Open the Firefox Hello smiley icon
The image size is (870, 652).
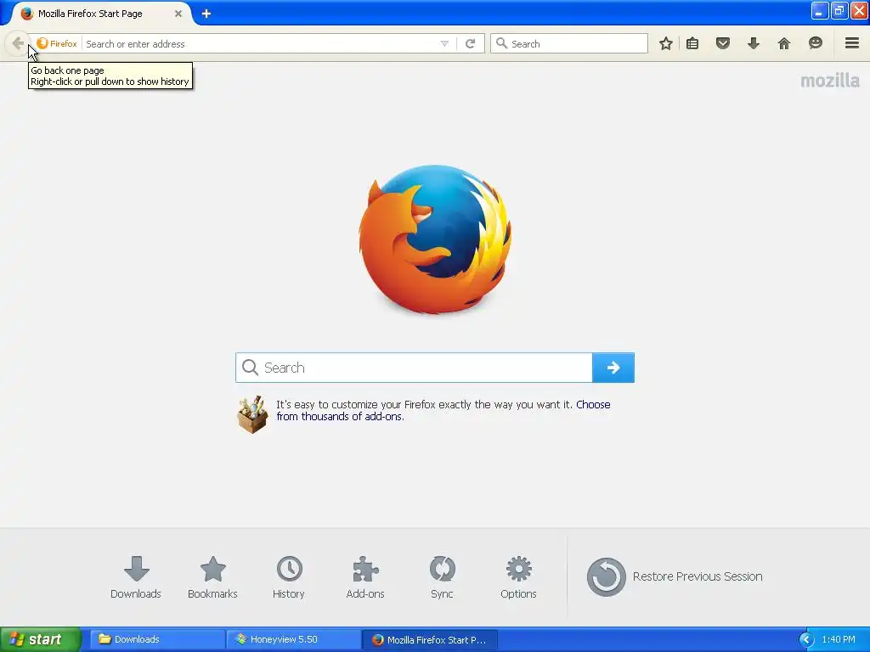click(815, 43)
